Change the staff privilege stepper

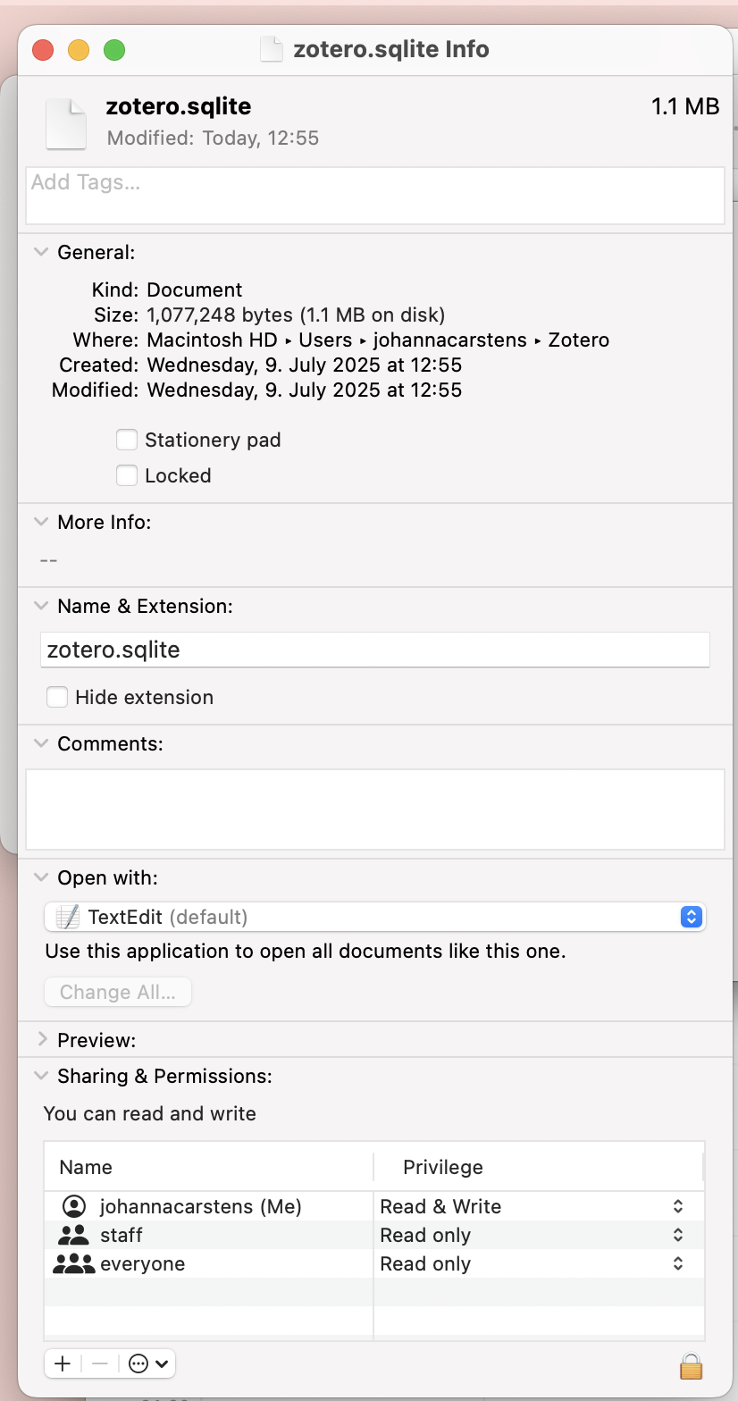(x=678, y=1235)
